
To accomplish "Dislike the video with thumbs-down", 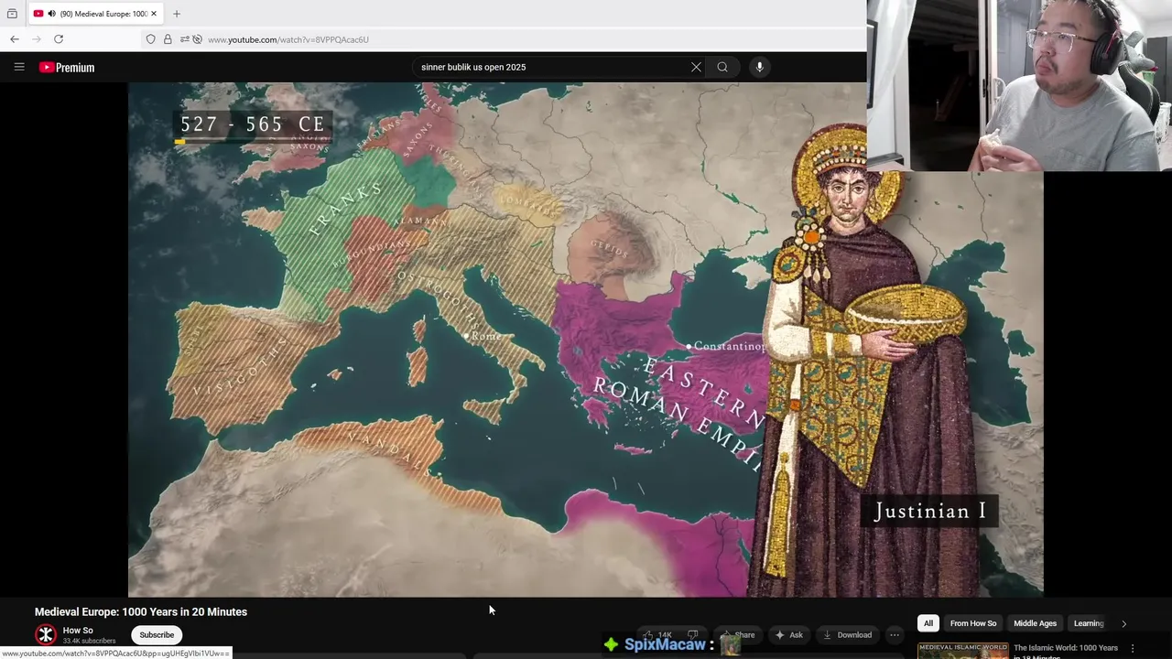I will pyautogui.click(x=693, y=634).
